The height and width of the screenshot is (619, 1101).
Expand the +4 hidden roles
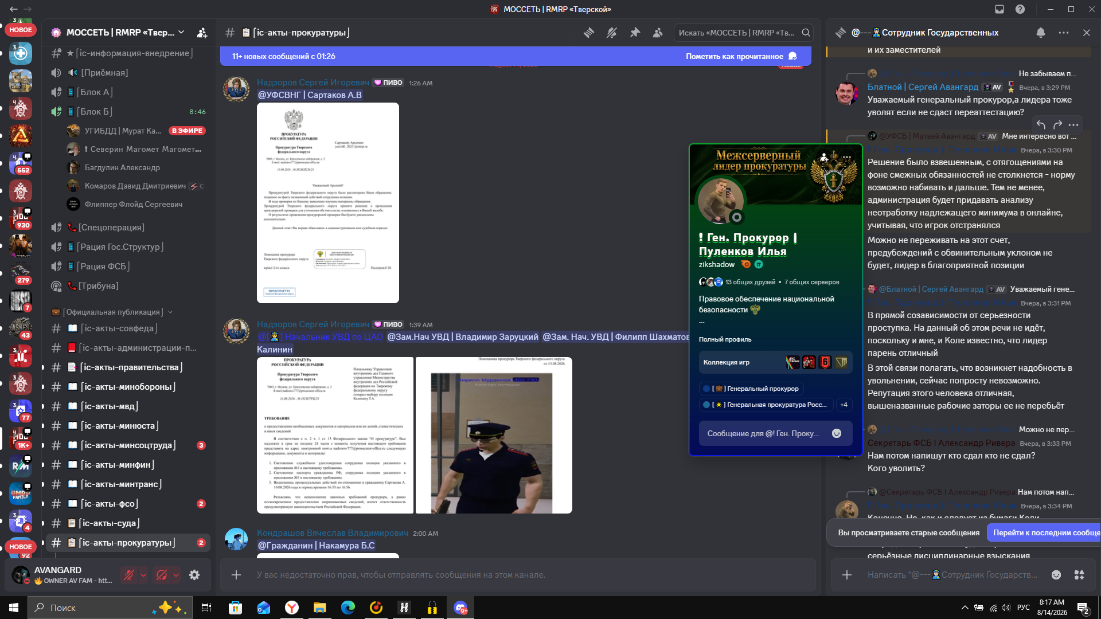[x=844, y=405]
